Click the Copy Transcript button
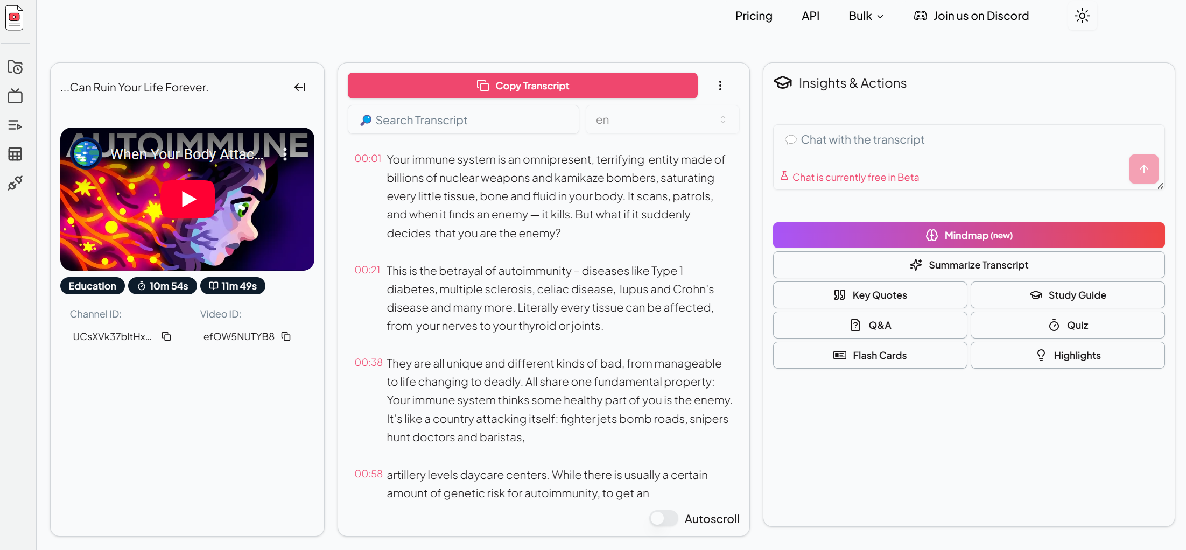This screenshot has width=1186, height=550. [x=522, y=86]
